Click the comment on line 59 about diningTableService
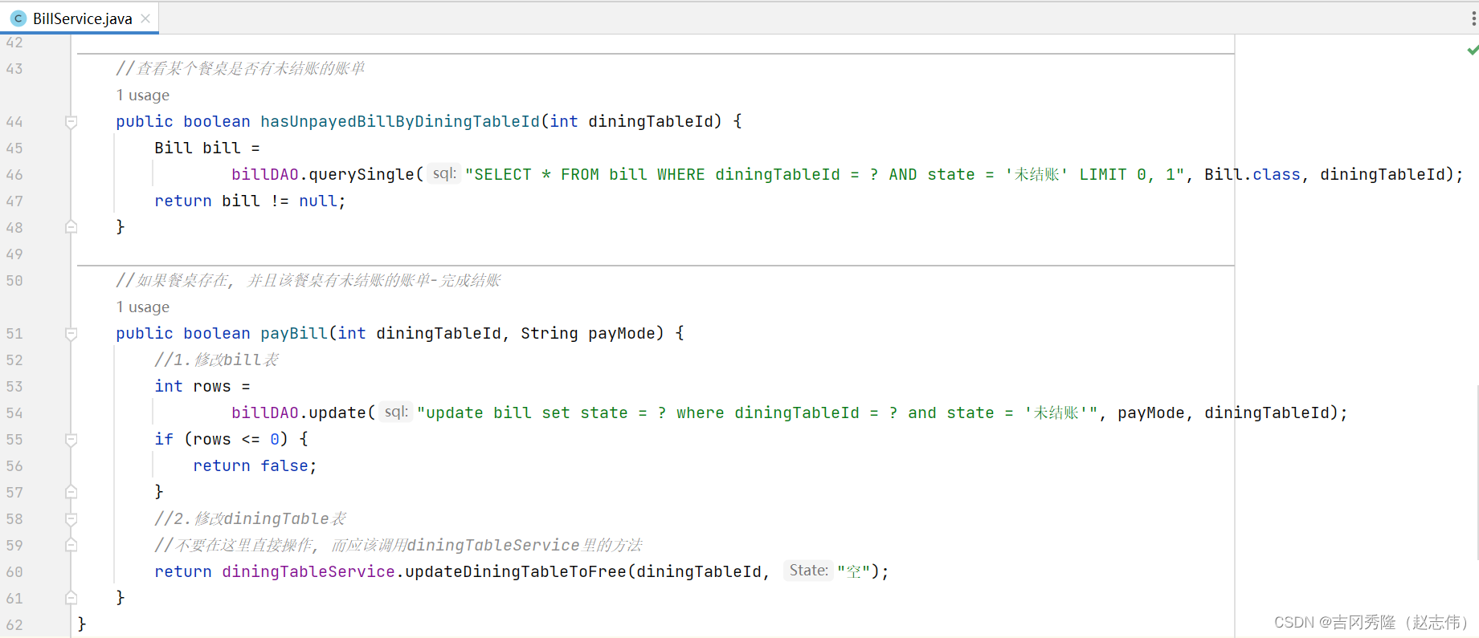The width and height of the screenshot is (1479, 638). coord(398,545)
